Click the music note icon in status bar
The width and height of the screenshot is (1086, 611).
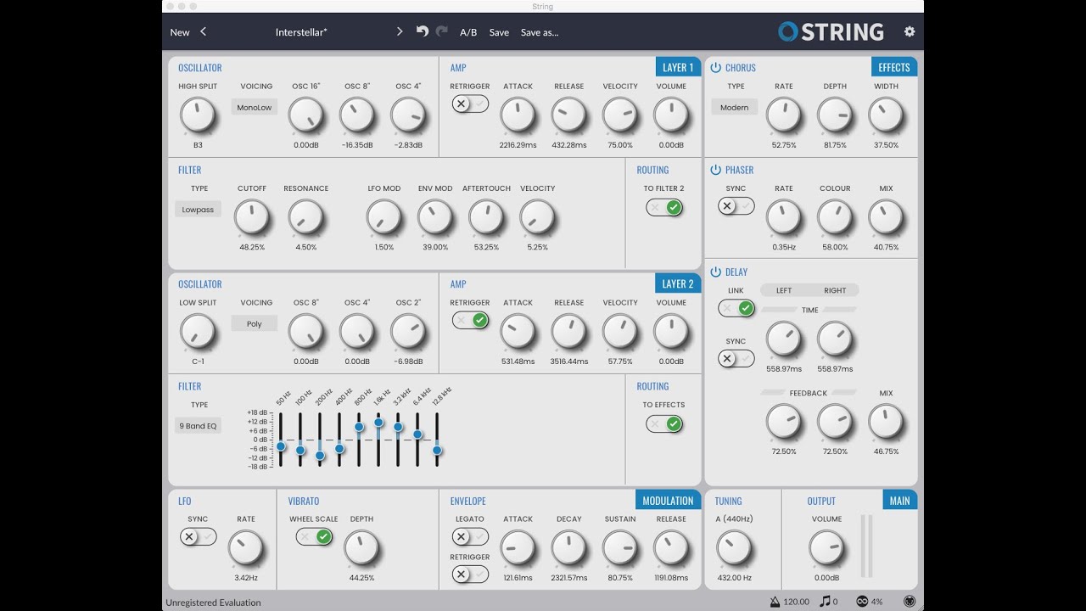coord(825,602)
